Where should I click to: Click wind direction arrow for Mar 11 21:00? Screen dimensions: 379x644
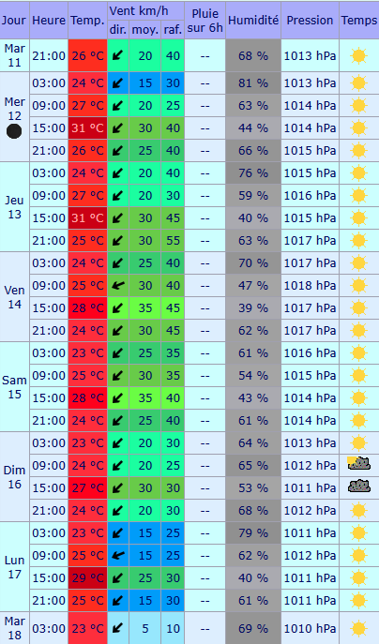click(118, 55)
